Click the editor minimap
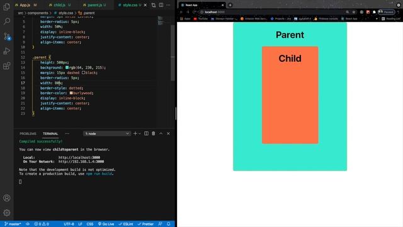The height and width of the screenshot is (227, 403). click(x=161, y=21)
